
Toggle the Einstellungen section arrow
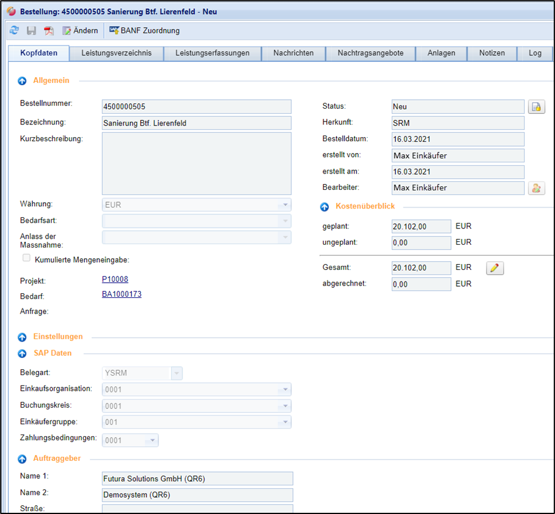point(22,337)
